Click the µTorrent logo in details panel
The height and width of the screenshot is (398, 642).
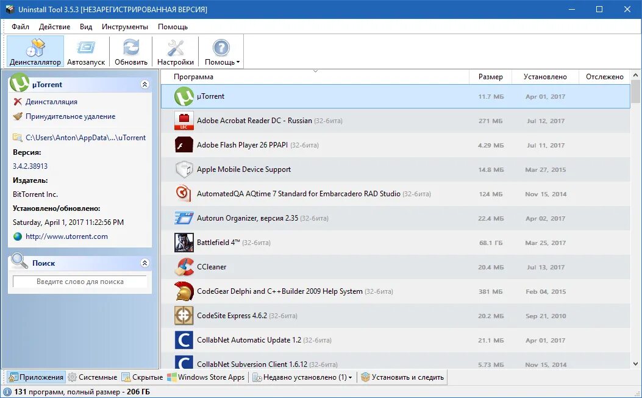(x=20, y=83)
